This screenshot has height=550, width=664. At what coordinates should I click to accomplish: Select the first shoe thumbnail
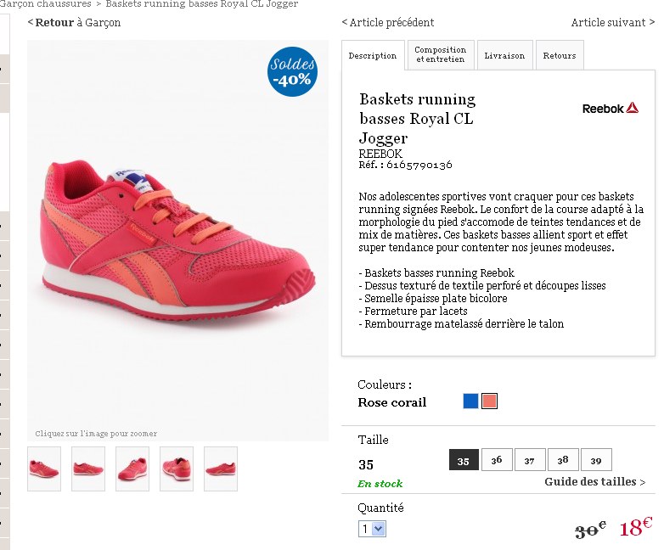[44, 469]
